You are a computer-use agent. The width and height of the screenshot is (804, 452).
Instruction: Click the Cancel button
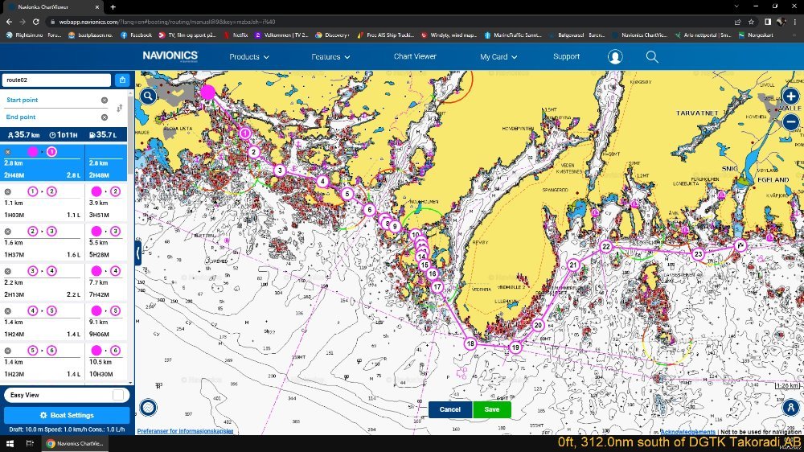point(449,409)
